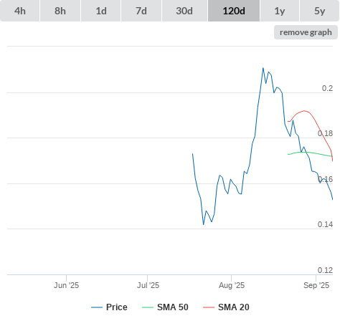The width and height of the screenshot is (340, 326).
Task: Click the blue Price legend line swatch
Action: click(x=97, y=307)
